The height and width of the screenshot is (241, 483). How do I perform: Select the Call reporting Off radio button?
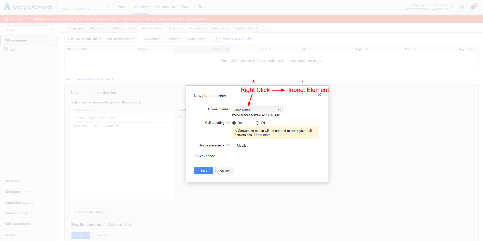tap(257, 123)
